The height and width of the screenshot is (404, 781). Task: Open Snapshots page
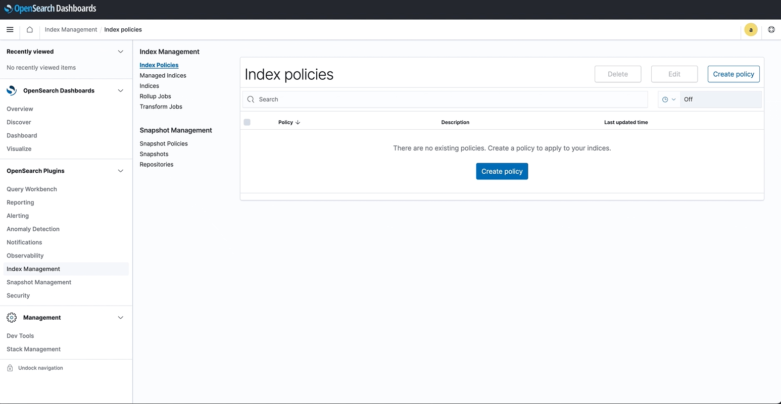[x=154, y=154]
